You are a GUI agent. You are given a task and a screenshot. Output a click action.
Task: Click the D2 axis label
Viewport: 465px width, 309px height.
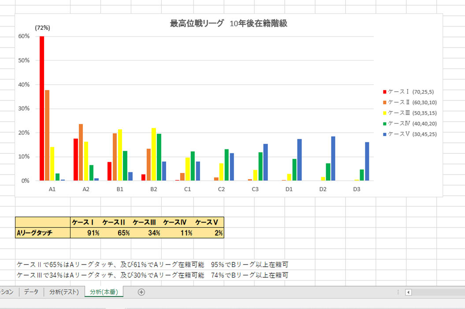[323, 189]
